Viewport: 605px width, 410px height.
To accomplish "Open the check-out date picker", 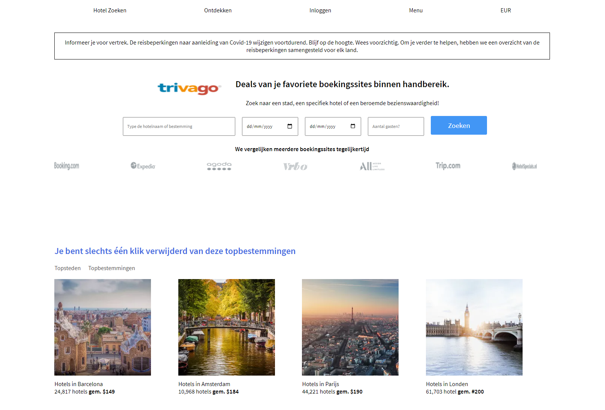I will [x=333, y=126].
